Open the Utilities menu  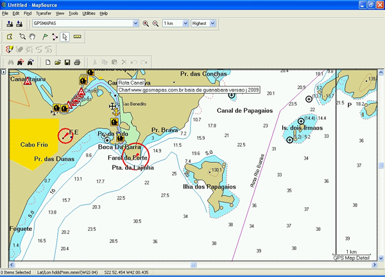[x=89, y=13]
